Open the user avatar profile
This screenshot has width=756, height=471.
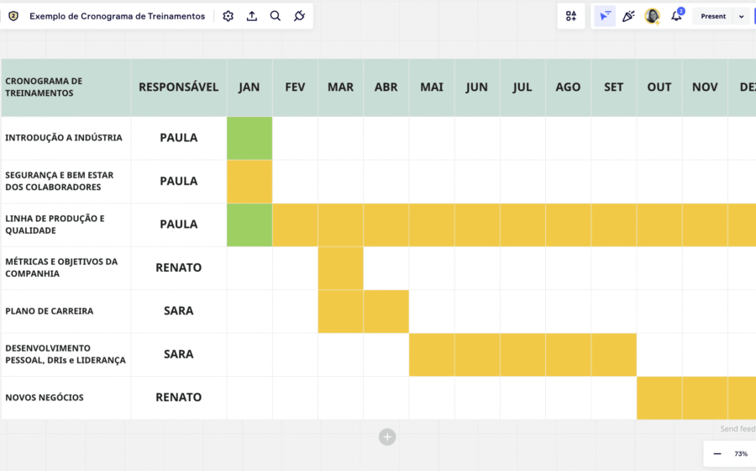coord(653,16)
